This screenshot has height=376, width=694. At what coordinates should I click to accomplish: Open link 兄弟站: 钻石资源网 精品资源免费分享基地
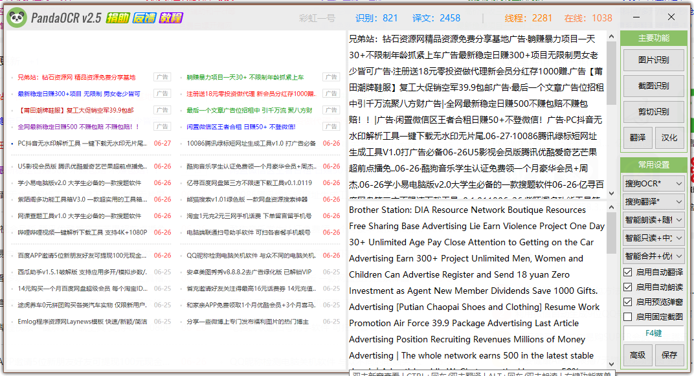[x=76, y=78]
